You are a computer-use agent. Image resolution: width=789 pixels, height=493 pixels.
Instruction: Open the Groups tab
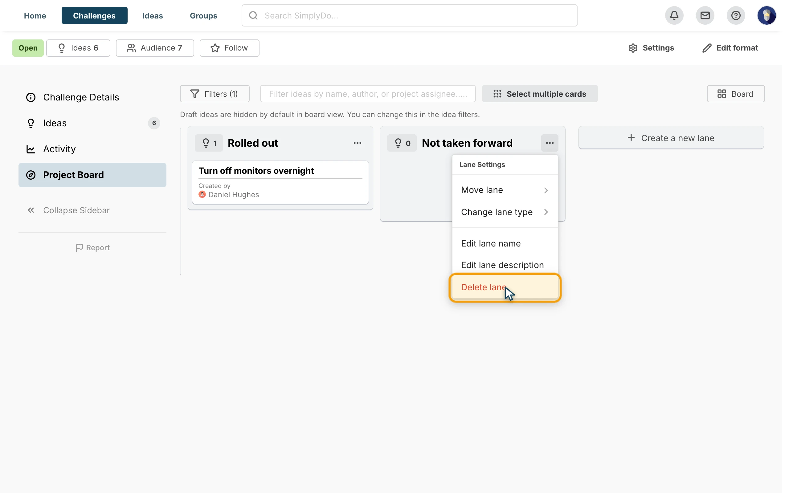[203, 15]
